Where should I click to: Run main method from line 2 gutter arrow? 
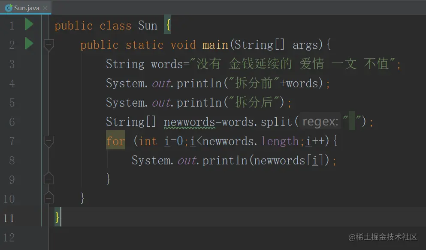tap(29, 44)
